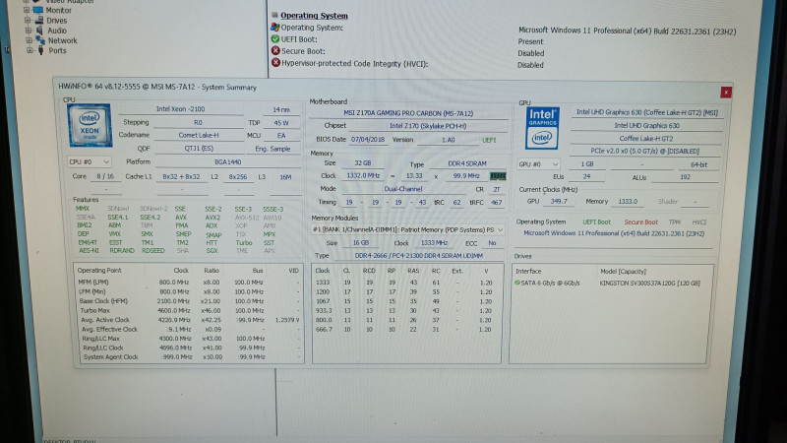
Task: Expand the Network tree node
Action: (29, 40)
